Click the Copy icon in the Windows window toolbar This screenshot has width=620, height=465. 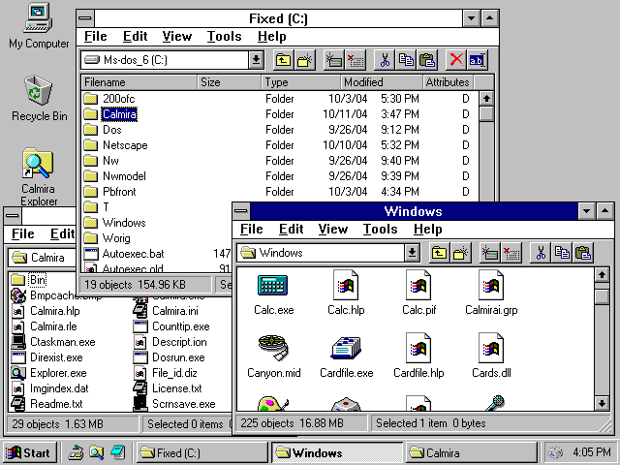562,253
